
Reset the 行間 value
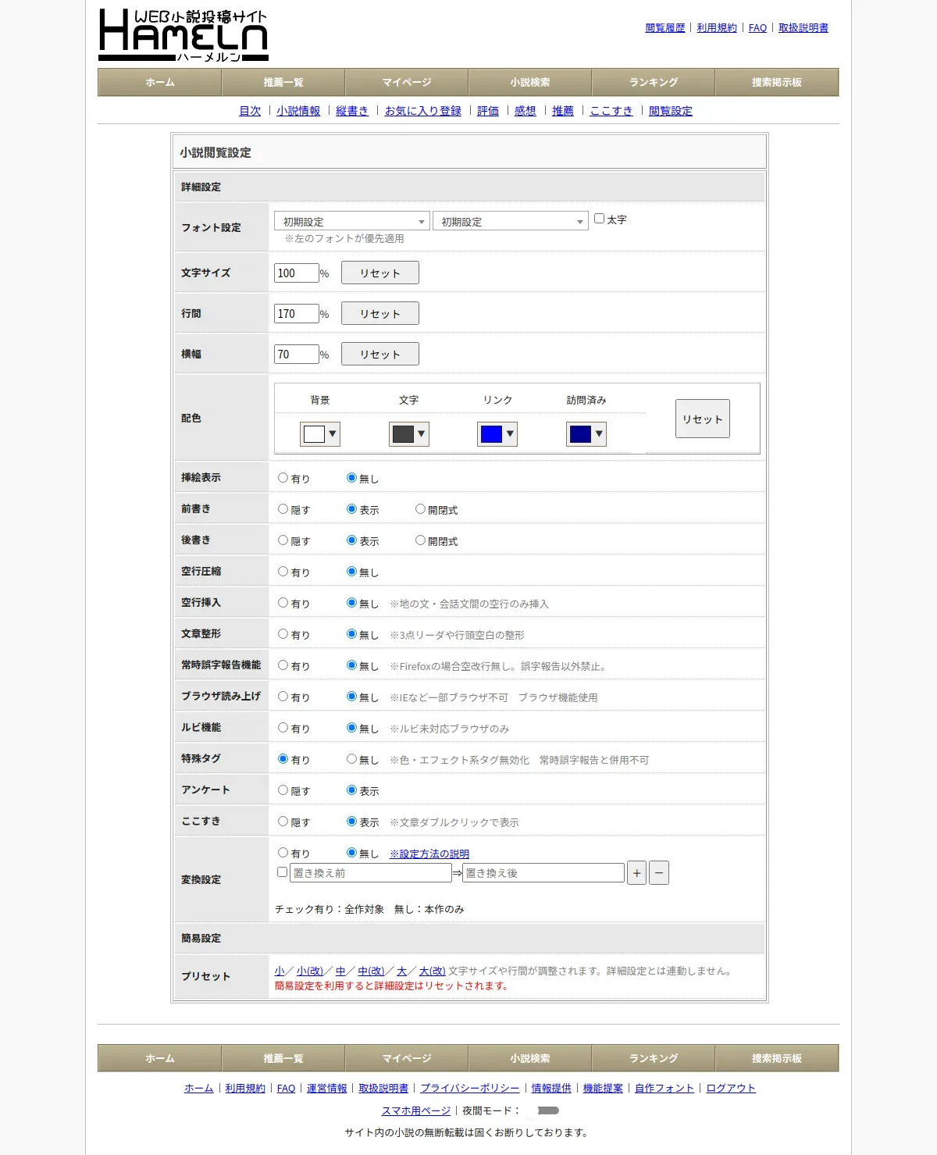click(x=380, y=313)
